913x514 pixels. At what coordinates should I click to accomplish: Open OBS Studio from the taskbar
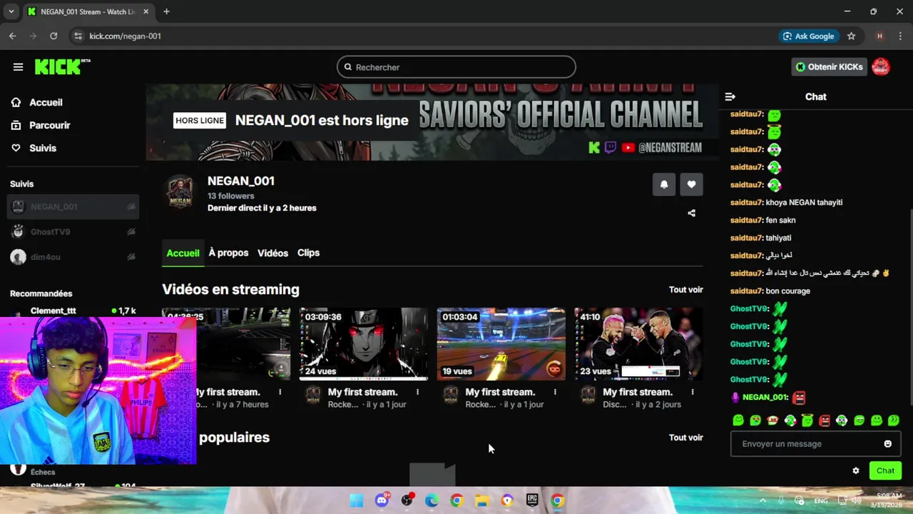pos(407,500)
